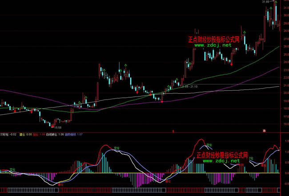289x196 pixels.
Task: Click the red 正点财经炒股指标公式网 title in the price chart
Action: click(214, 39)
